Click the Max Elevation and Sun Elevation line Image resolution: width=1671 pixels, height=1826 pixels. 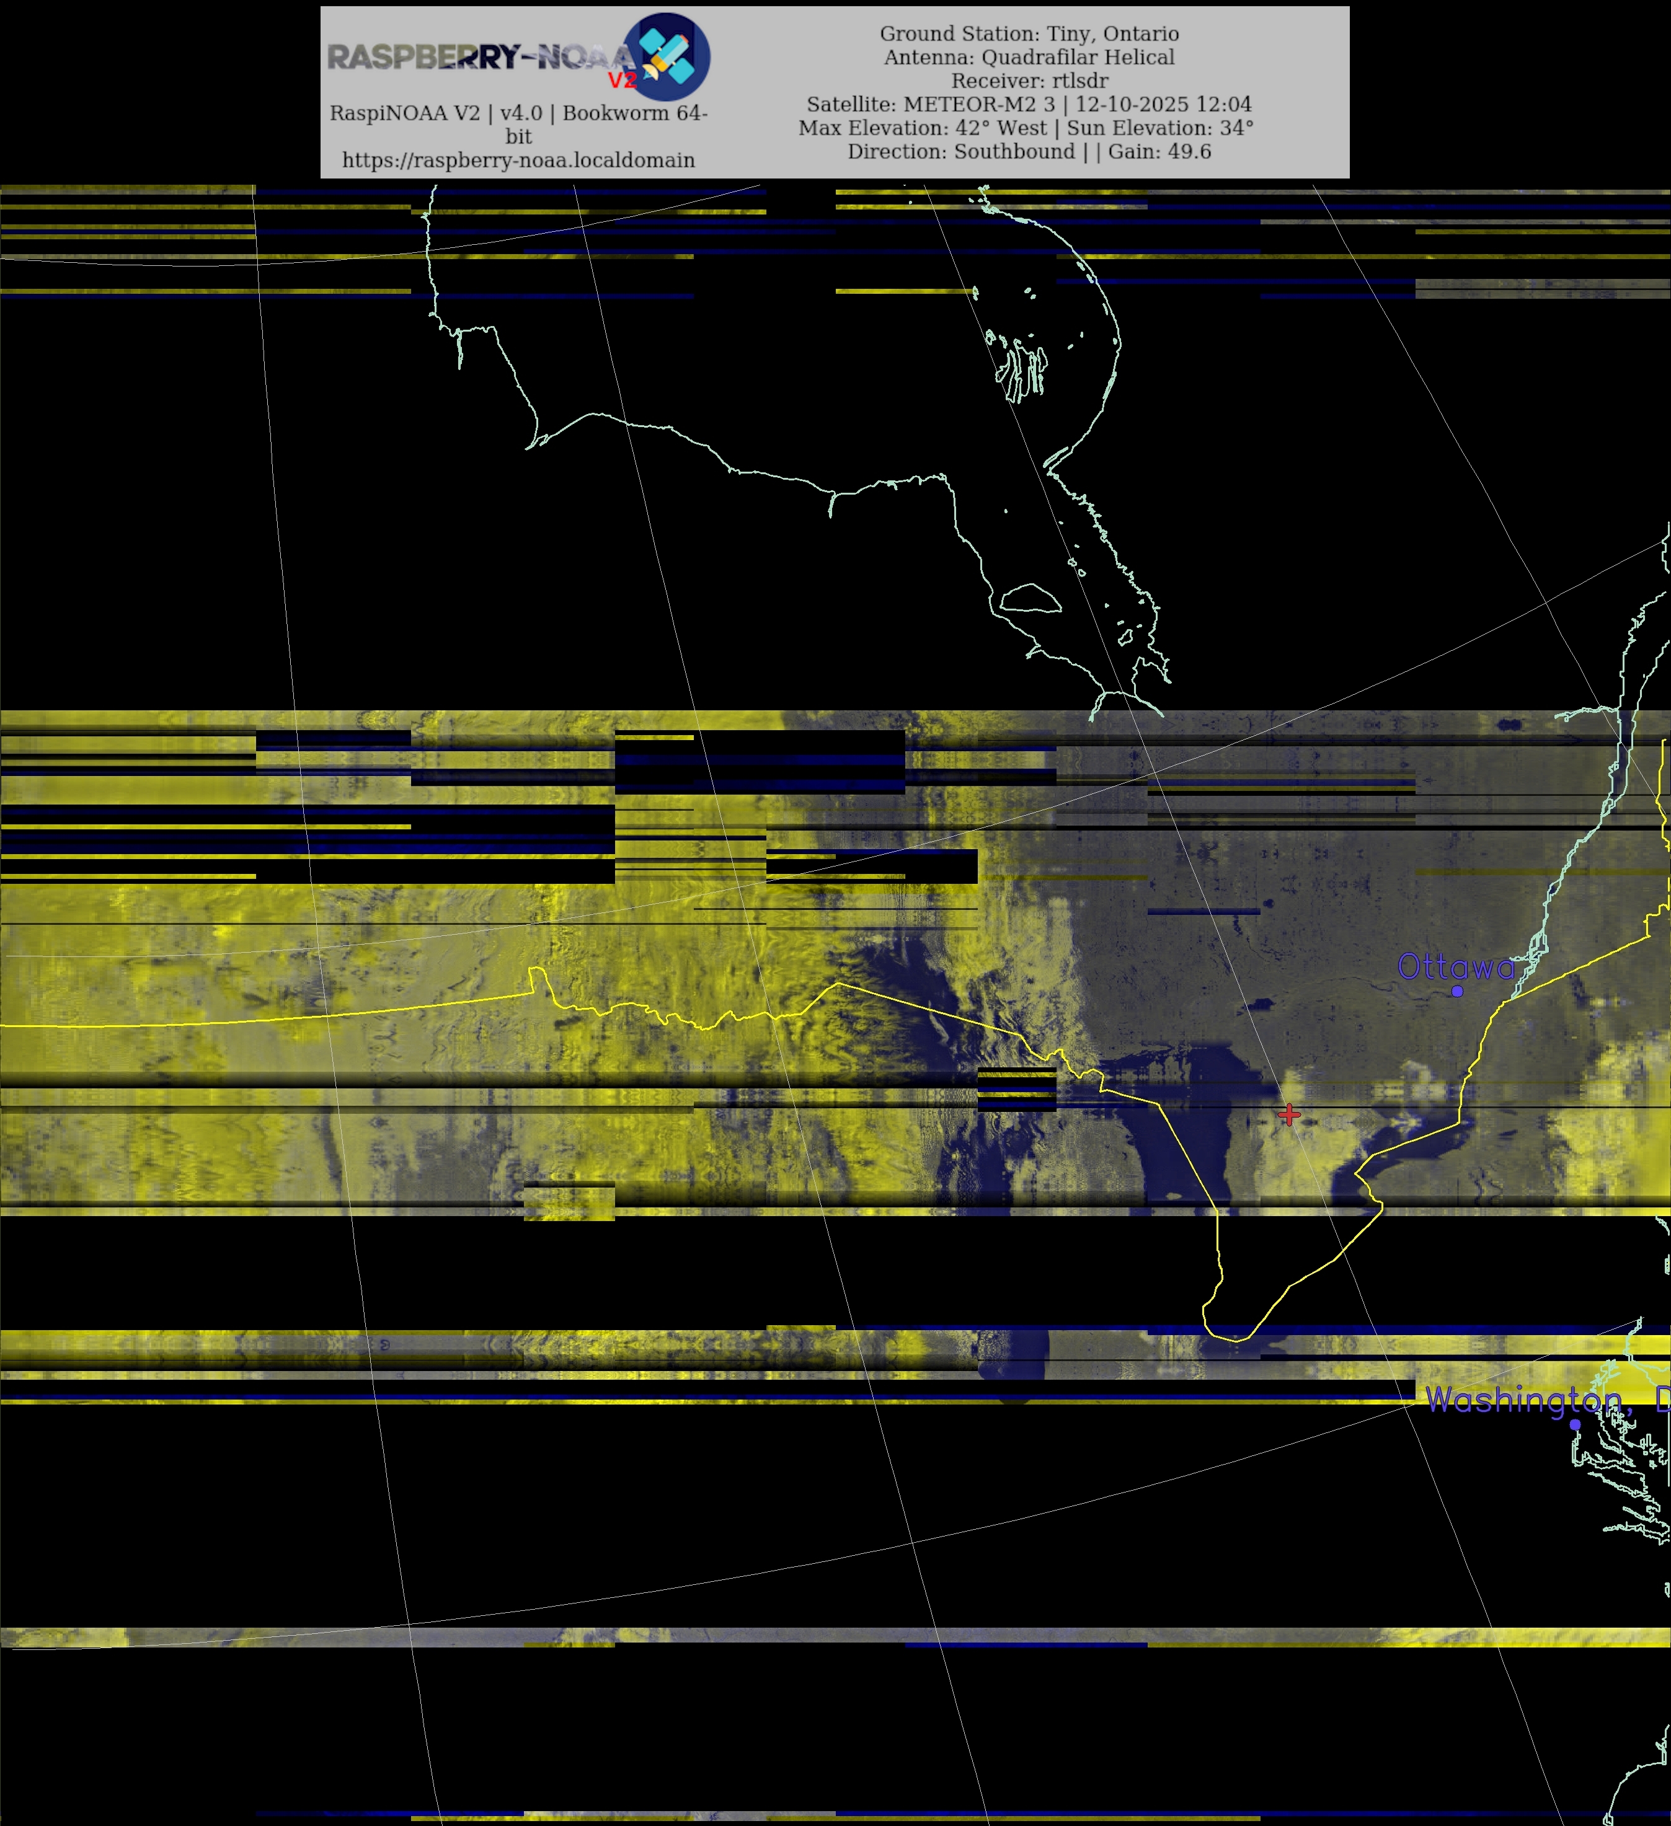1026,128
